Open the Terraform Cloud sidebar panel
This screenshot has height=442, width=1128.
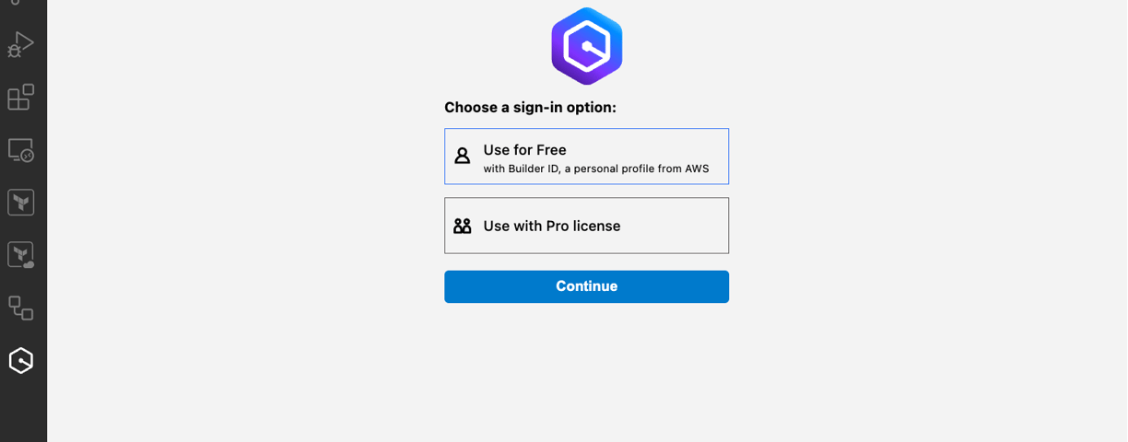pos(20,255)
